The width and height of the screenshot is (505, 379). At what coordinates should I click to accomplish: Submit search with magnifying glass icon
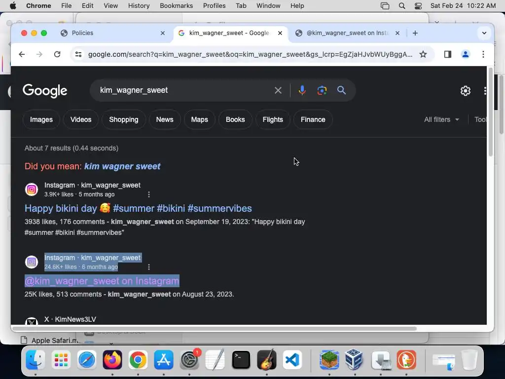(x=341, y=90)
